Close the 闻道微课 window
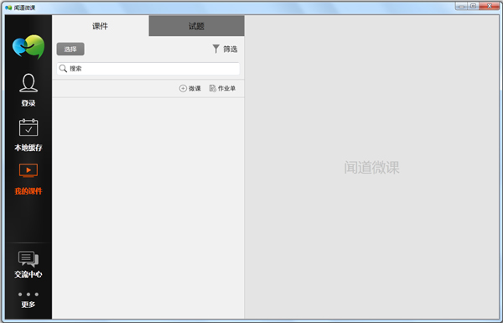 point(490,6)
